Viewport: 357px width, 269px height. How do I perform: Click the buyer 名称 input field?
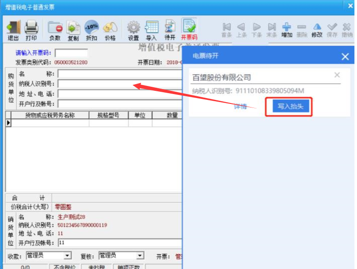(120, 74)
